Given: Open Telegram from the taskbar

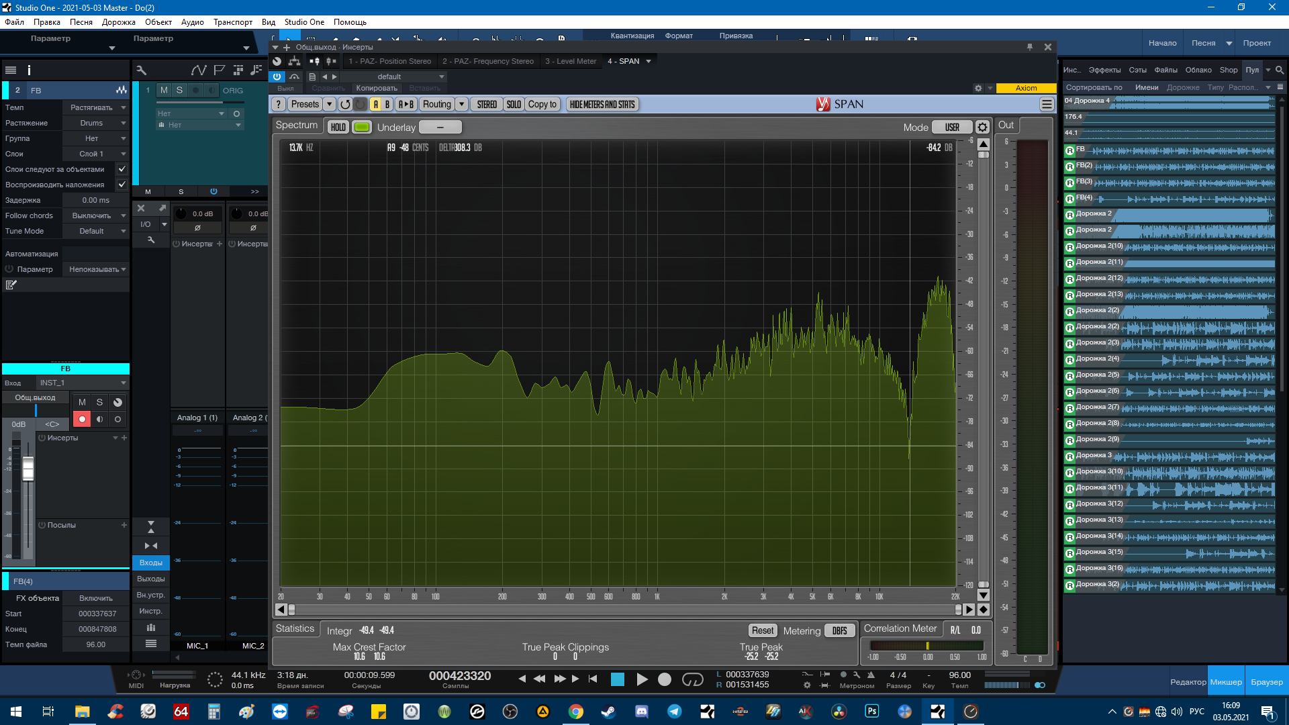Looking at the screenshot, I should 675,712.
